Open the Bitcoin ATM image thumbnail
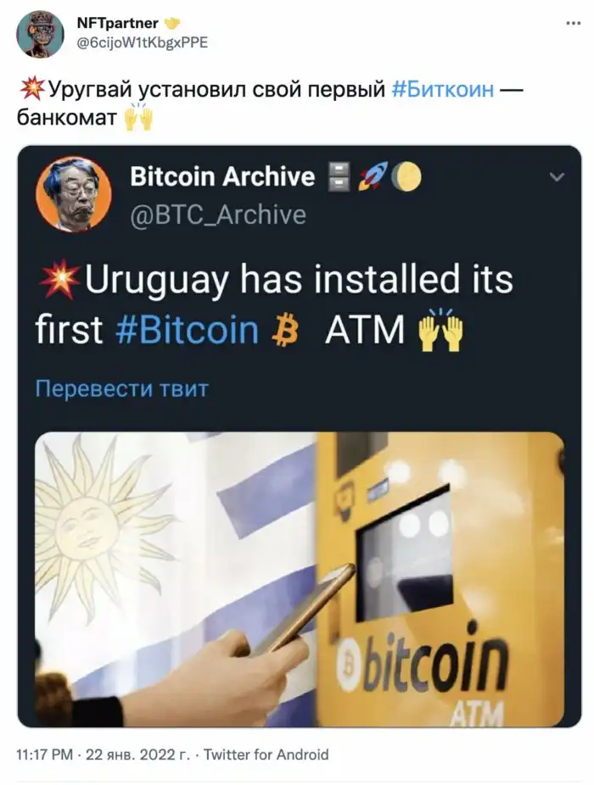The height and width of the screenshot is (785, 594). (300, 579)
